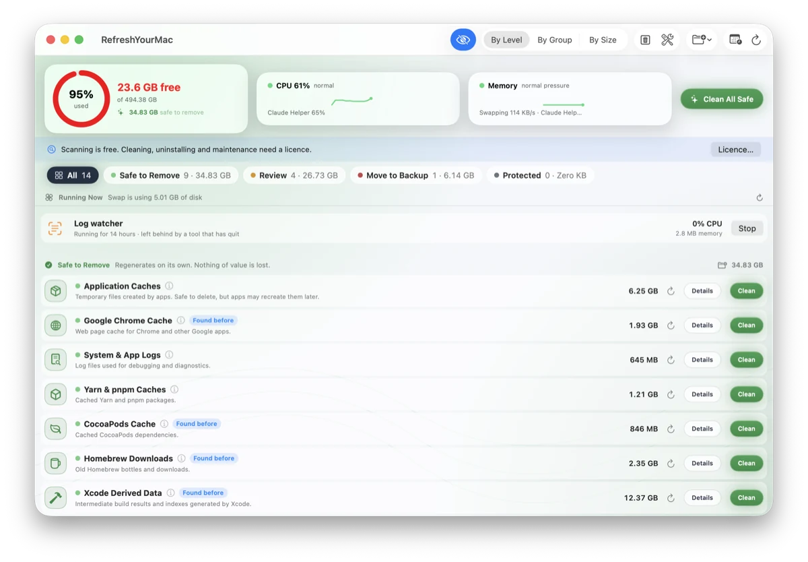Stop the Log watcher process
Viewport: 808px width, 562px height.
pos(747,228)
